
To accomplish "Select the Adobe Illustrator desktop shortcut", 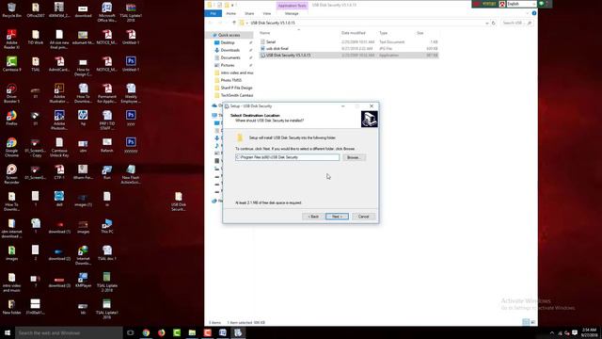I will (x=59, y=93).
